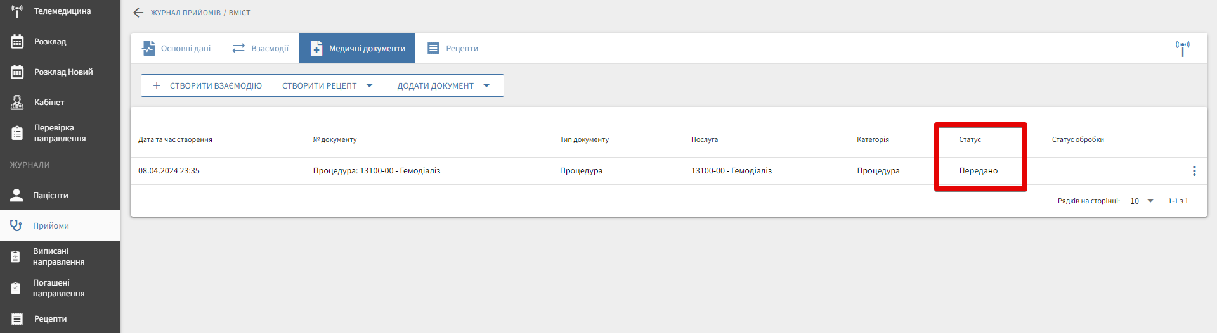
Task: Click the Розклад calendar icon in sidebar
Action: pos(17,42)
